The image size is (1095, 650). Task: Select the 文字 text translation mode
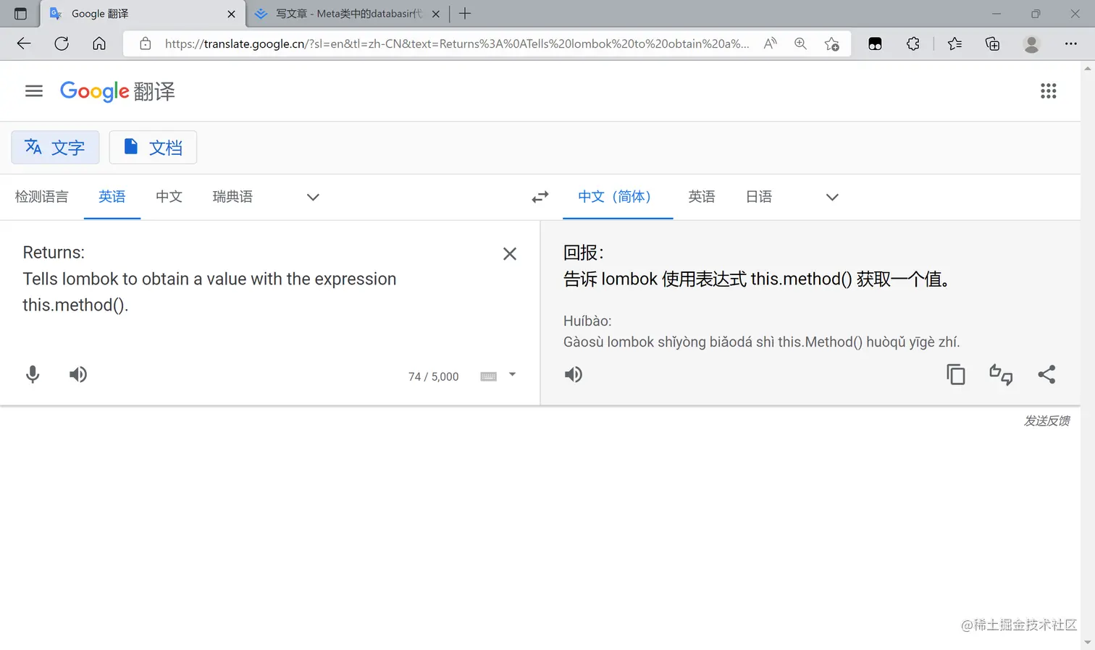coord(55,148)
